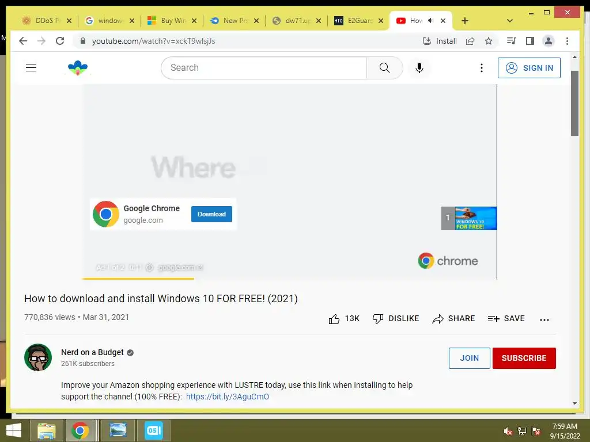Open more actions ellipsis under video

click(544, 320)
